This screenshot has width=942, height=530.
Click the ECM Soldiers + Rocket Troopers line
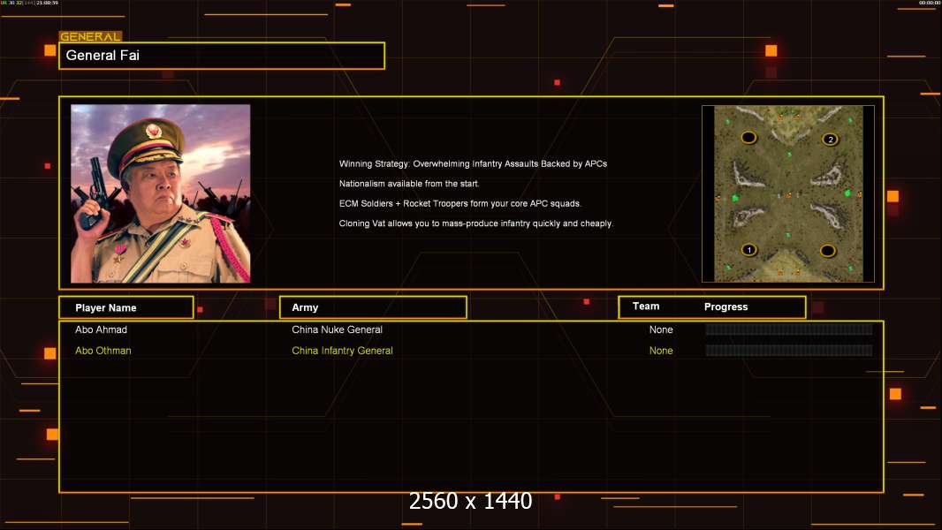pos(460,203)
